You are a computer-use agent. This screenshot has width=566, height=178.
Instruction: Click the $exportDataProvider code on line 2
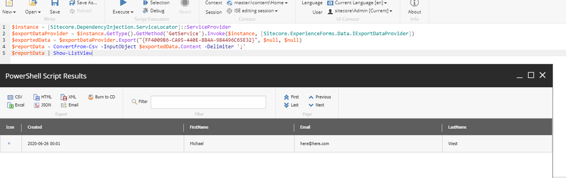[x=40, y=34]
